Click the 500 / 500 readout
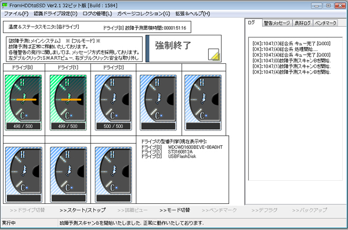Image resolution: width=348 pixels, height=230 pixels. click(x=114, y=126)
